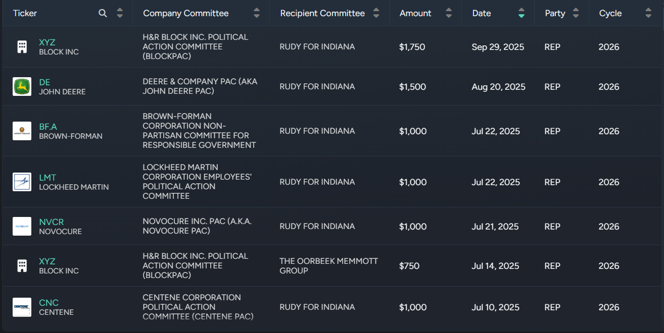Click the John Deere logo icon
664x333 pixels.
[x=22, y=87]
